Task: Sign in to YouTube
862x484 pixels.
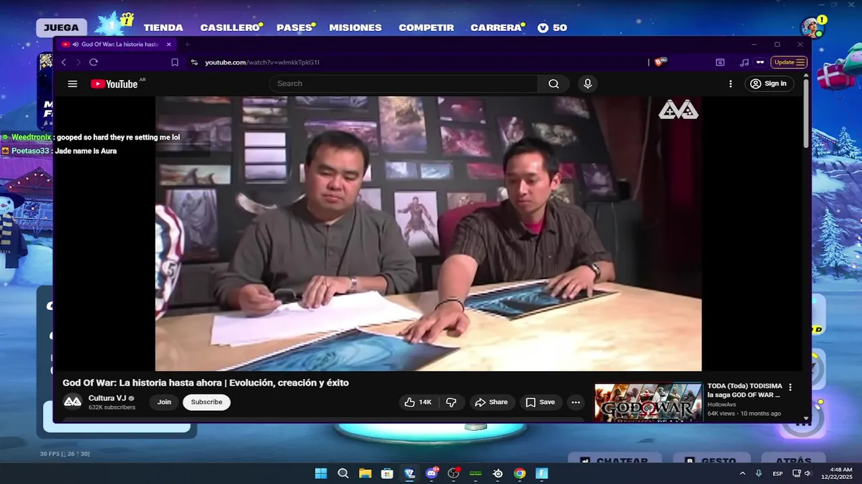Action: click(x=768, y=83)
